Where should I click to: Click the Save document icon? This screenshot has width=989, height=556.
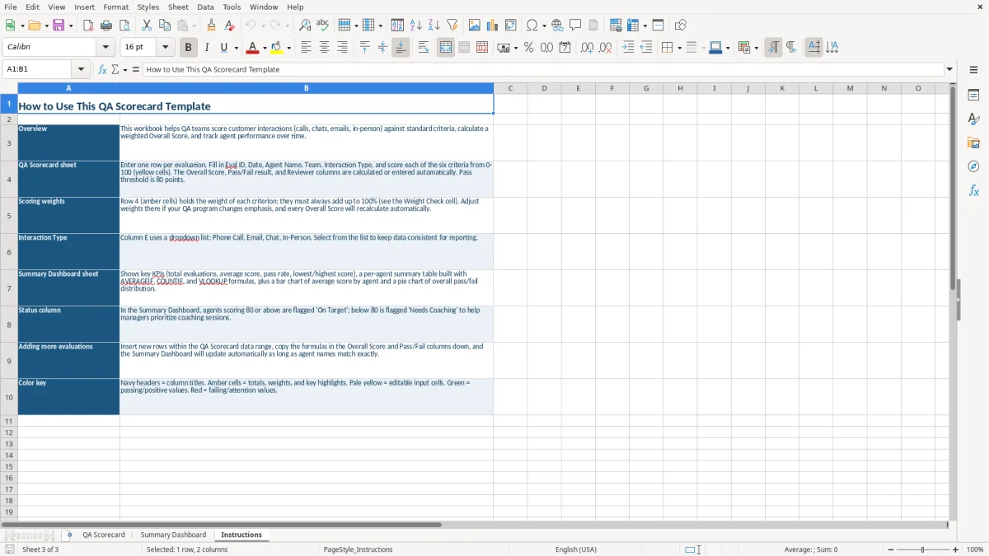59,26
